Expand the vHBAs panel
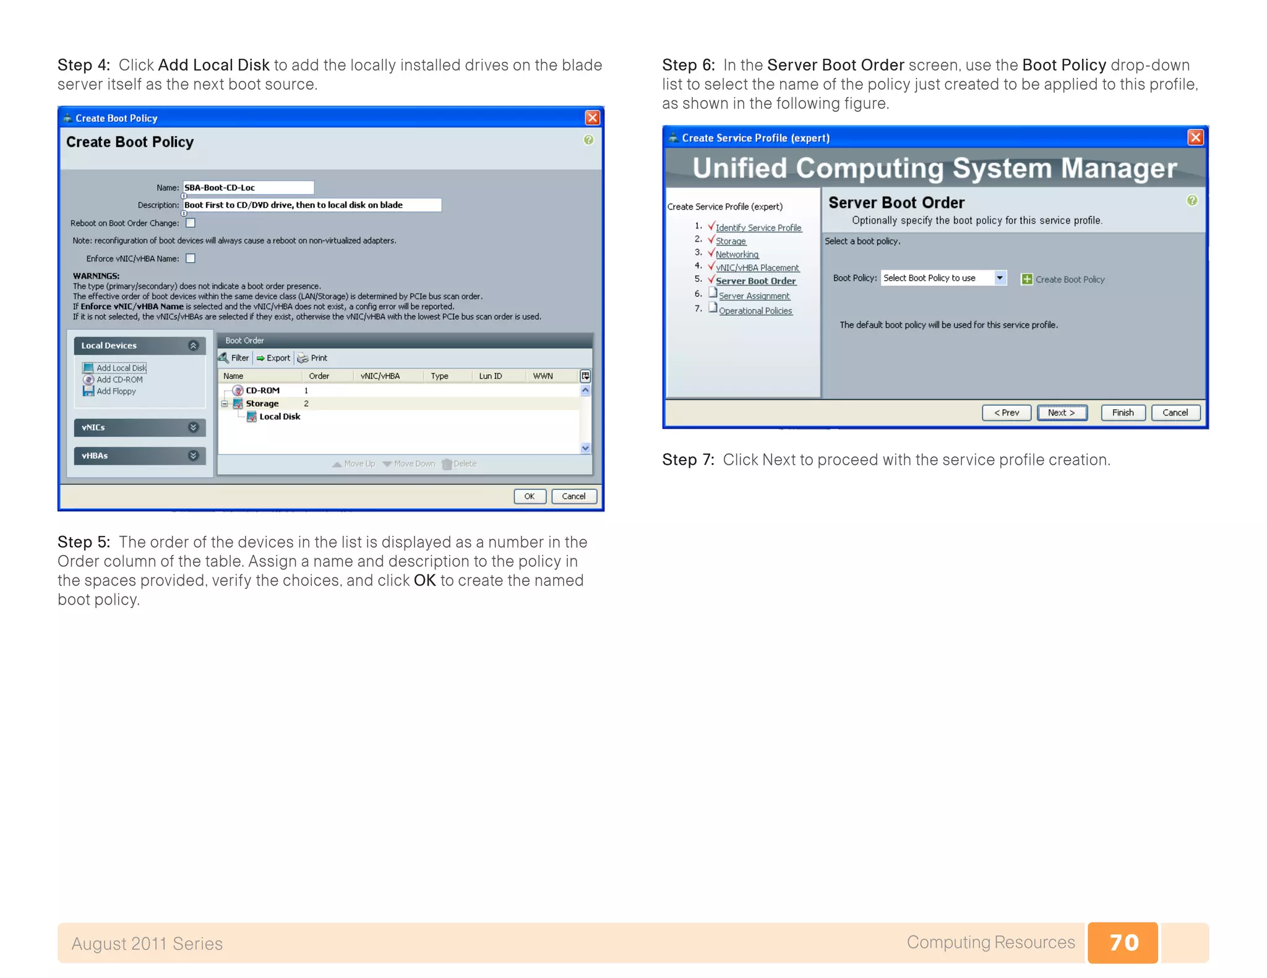The image size is (1267, 978). point(193,456)
